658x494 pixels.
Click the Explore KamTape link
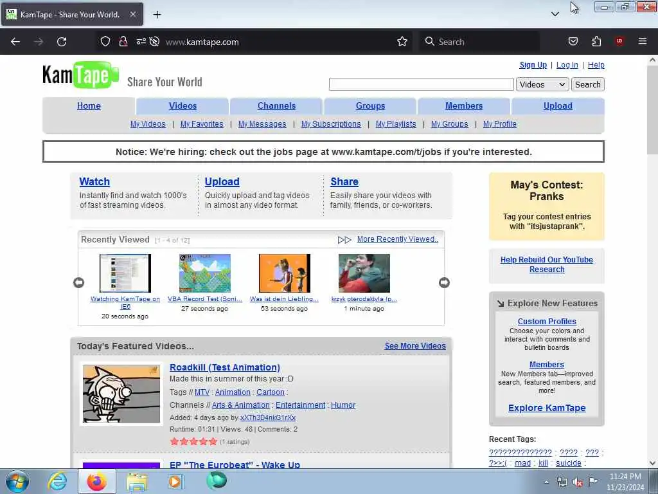click(x=547, y=408)
